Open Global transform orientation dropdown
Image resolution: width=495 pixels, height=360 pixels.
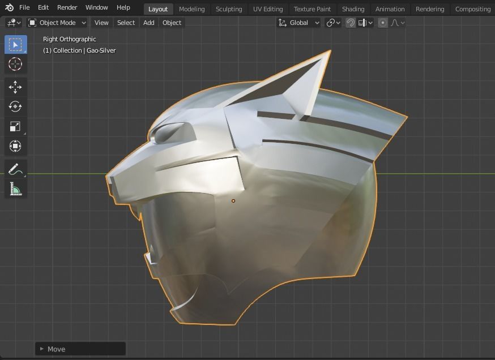[298, 23]
